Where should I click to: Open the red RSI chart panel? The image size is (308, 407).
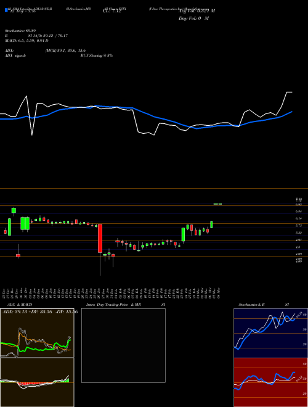(x=270, y=382)
